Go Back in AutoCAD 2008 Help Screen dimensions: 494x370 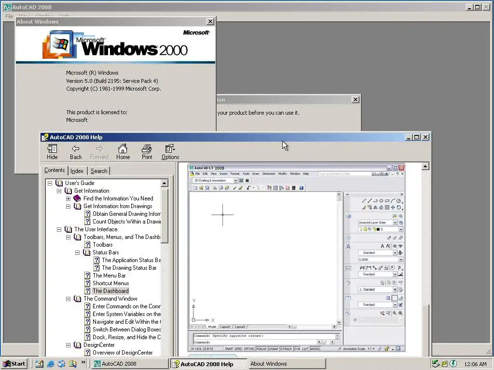(76, 152)
